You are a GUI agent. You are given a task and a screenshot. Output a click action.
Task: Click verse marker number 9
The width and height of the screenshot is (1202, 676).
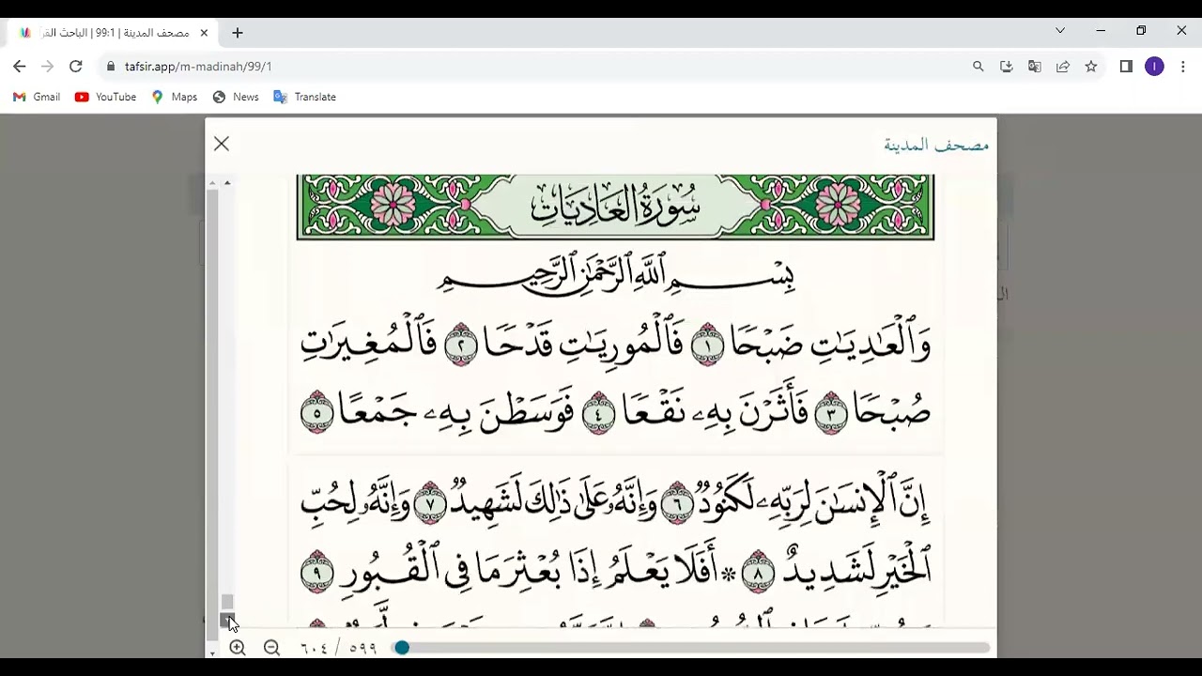coord(317,572)
